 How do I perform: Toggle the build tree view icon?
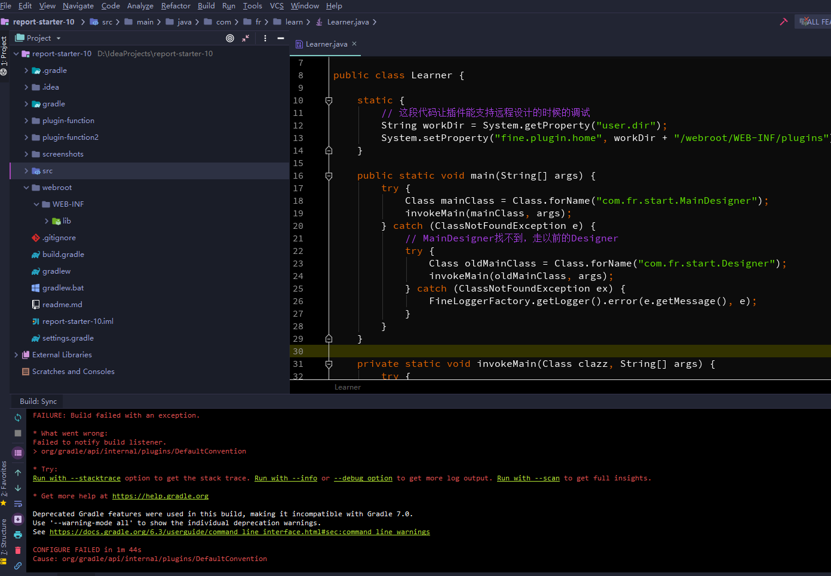coord(18,453)
